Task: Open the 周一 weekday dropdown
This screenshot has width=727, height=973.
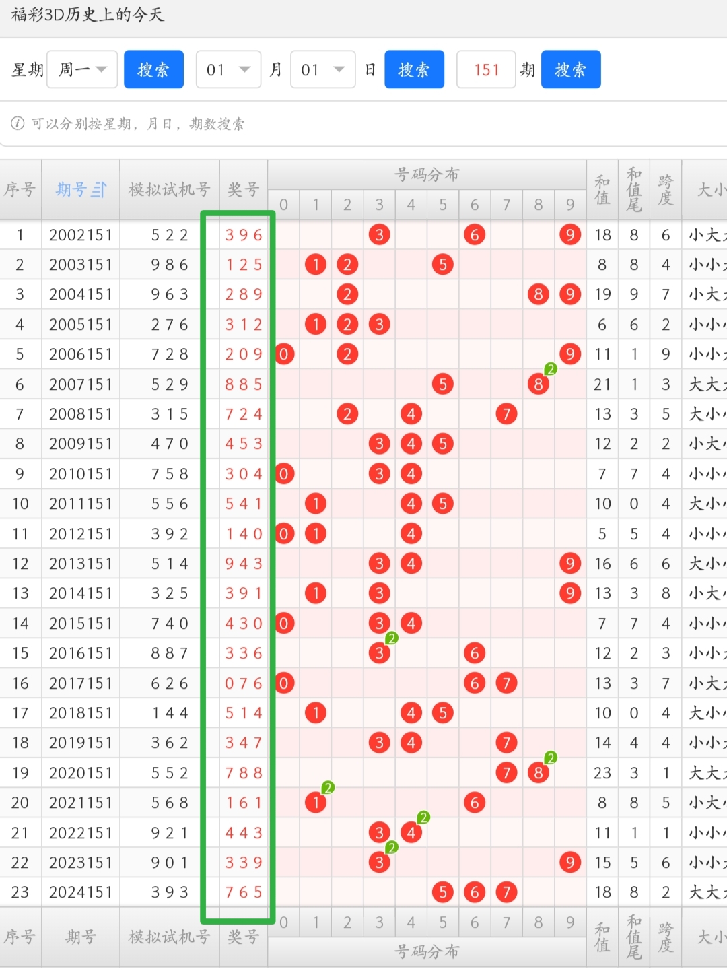Action: (82, 69)
